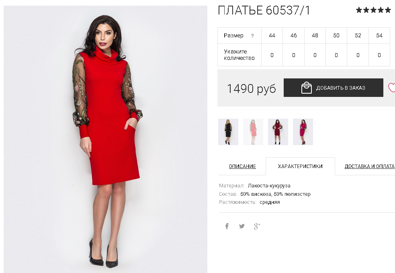
Task: Click the five-star rating
Action: (x=373, y=10)
